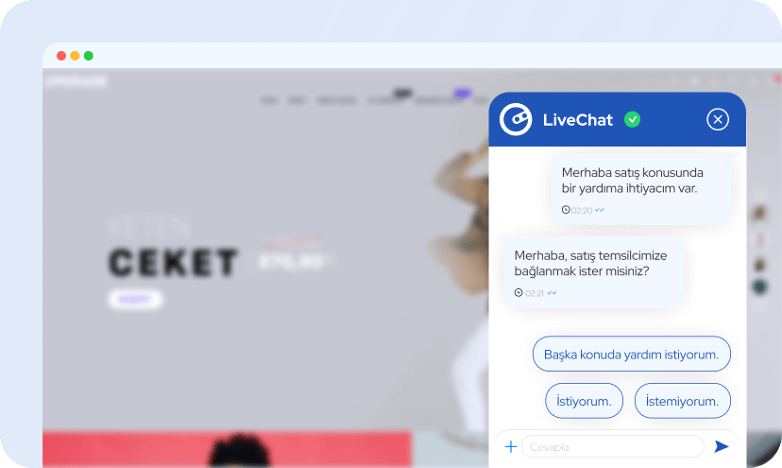Click into the Cevapla reply field
782x468 pixels.
(612, 446)
